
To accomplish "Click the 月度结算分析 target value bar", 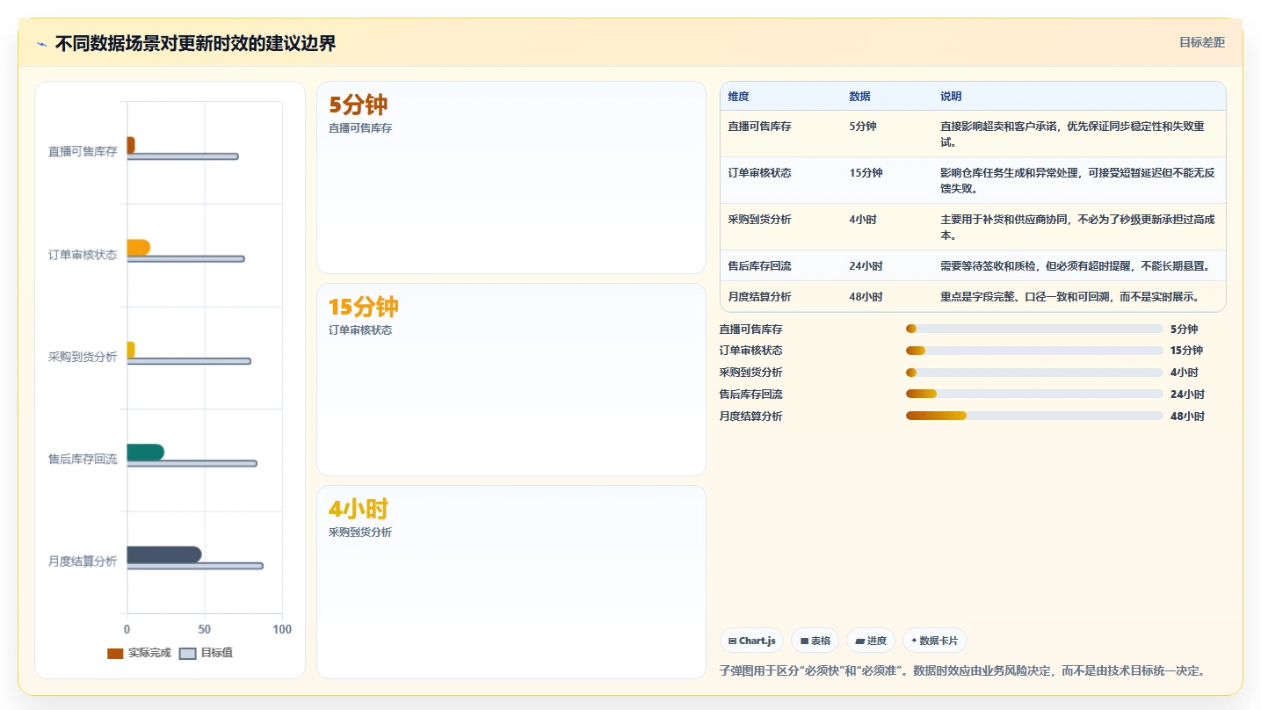I will pos(194,566).
